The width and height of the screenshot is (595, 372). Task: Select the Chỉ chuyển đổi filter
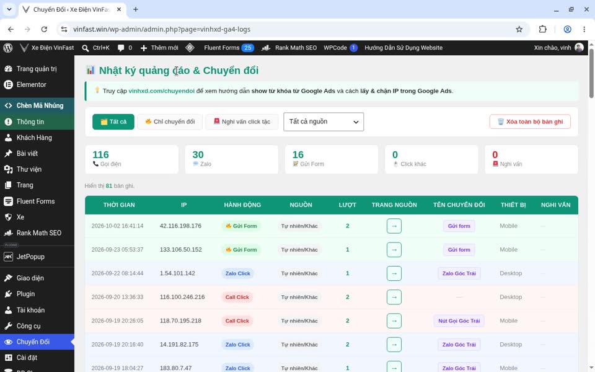tap(170, 122)
